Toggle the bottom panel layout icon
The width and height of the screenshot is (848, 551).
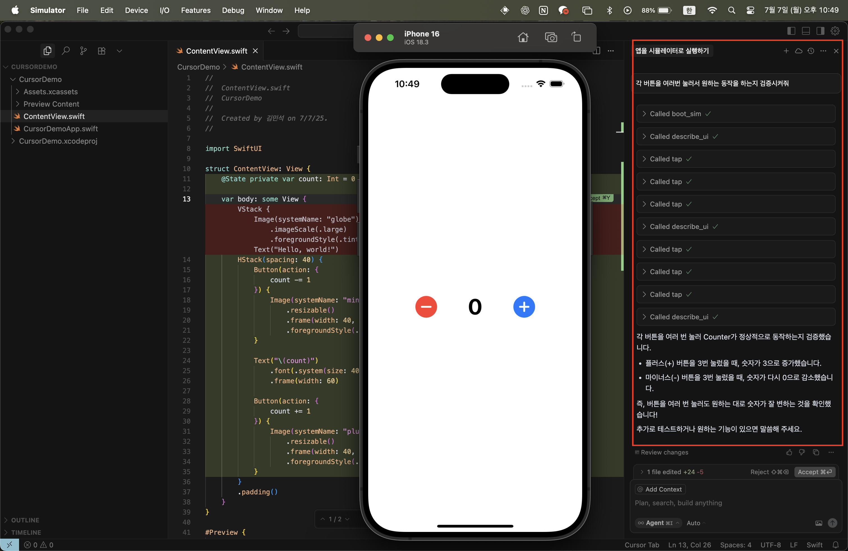pos(806,31)
